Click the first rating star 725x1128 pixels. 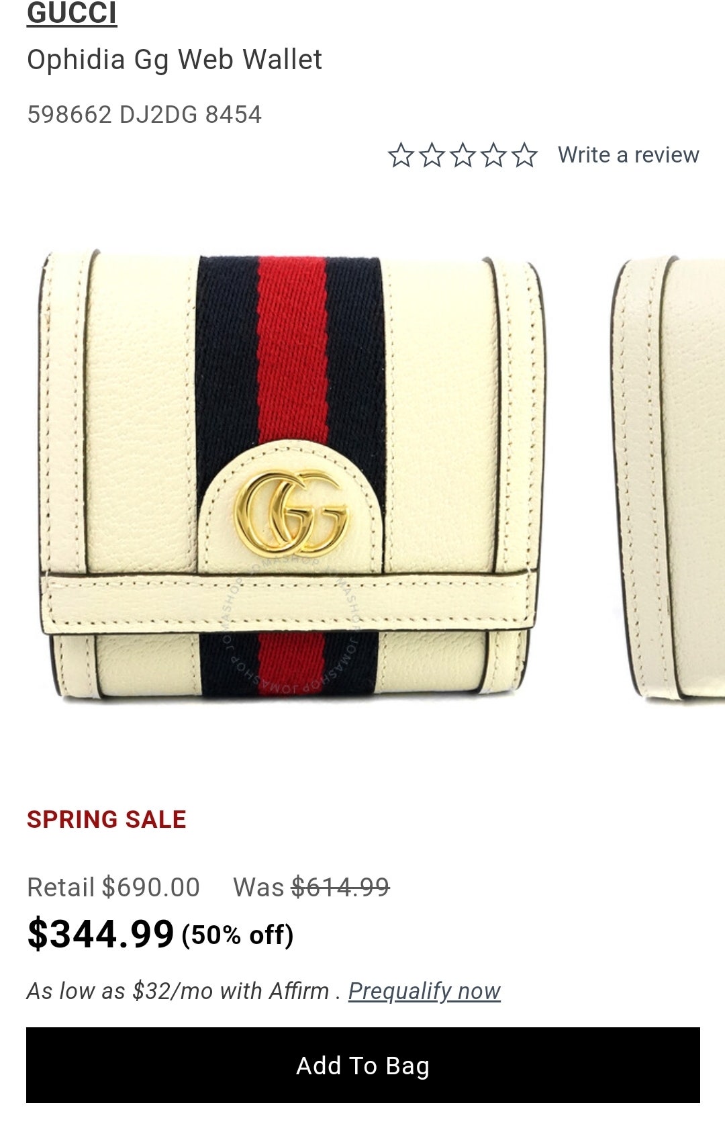(401, 155)
